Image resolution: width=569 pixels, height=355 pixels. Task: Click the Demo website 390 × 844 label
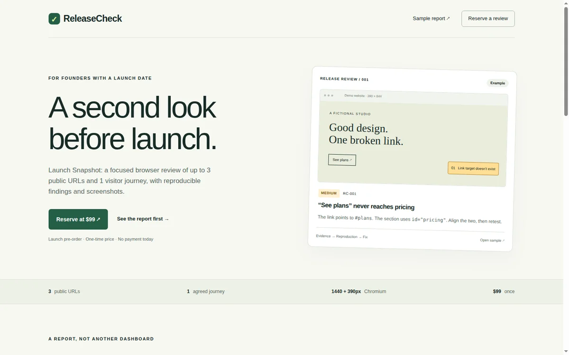pos(363,96)
